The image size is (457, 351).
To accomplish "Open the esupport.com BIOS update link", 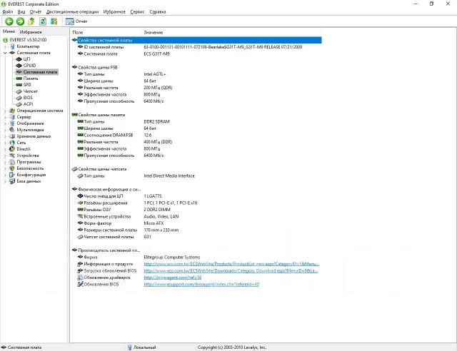I will (x=201, y=284).
